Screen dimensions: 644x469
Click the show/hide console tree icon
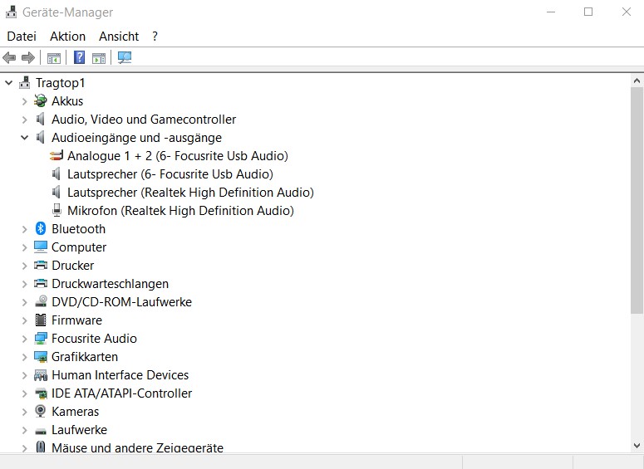54,58
